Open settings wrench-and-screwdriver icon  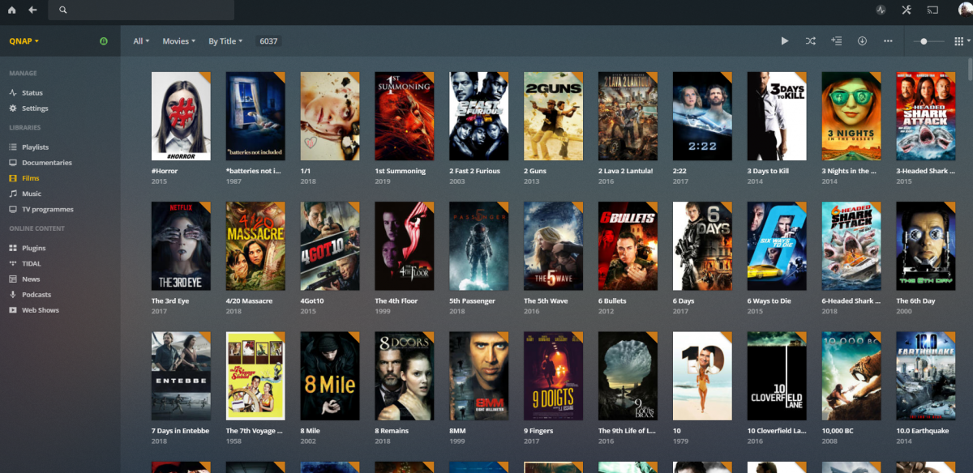(907, 10)
